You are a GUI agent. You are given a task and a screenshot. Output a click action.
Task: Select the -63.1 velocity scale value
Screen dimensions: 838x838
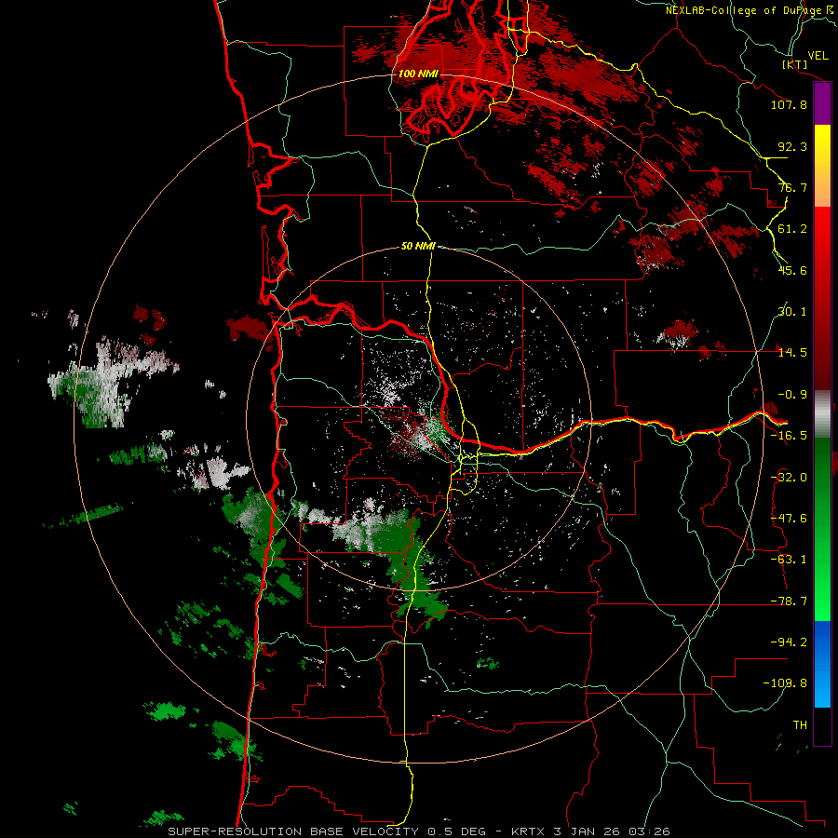[789, 560]
